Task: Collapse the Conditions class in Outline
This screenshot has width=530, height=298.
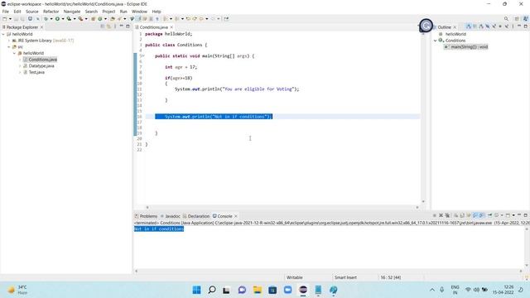Action: point(436,41)
